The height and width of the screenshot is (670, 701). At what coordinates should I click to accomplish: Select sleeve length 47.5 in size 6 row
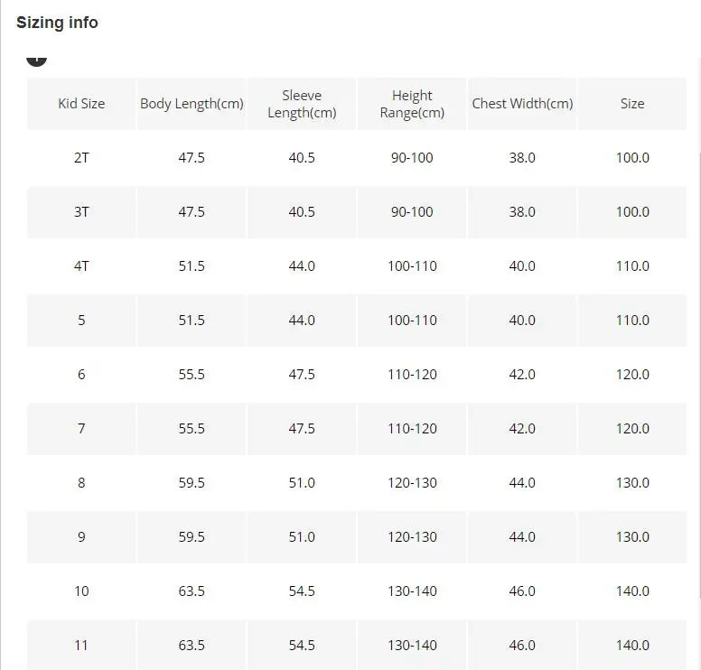pyautogui.click(x=302, y=375)
